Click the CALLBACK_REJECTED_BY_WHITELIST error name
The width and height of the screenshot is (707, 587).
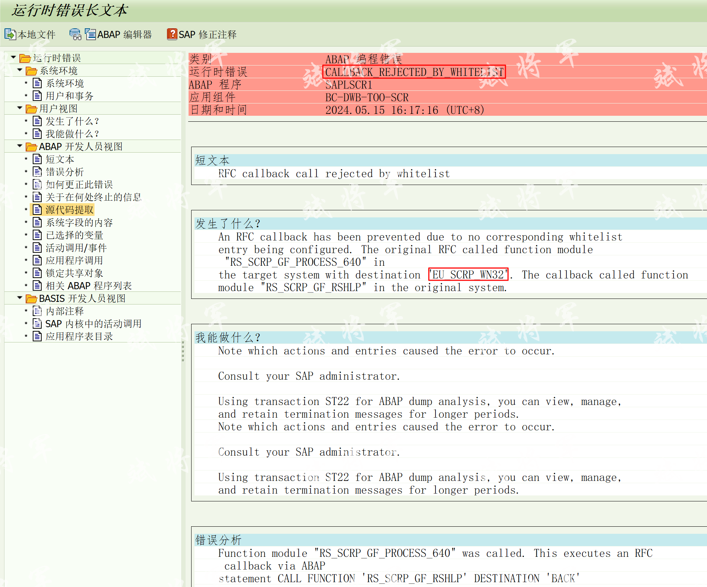tap(414, 72)
